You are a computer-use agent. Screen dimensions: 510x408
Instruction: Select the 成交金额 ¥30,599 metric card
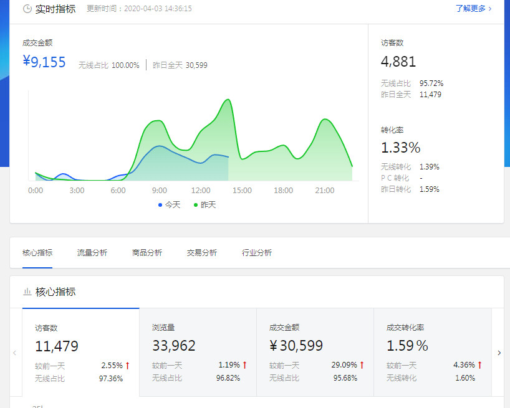click(315, 352)
